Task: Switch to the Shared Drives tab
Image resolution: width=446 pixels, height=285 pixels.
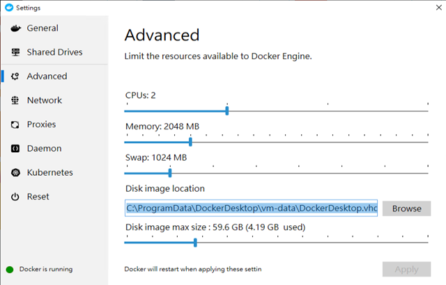Action: click(x=54, y=52)
